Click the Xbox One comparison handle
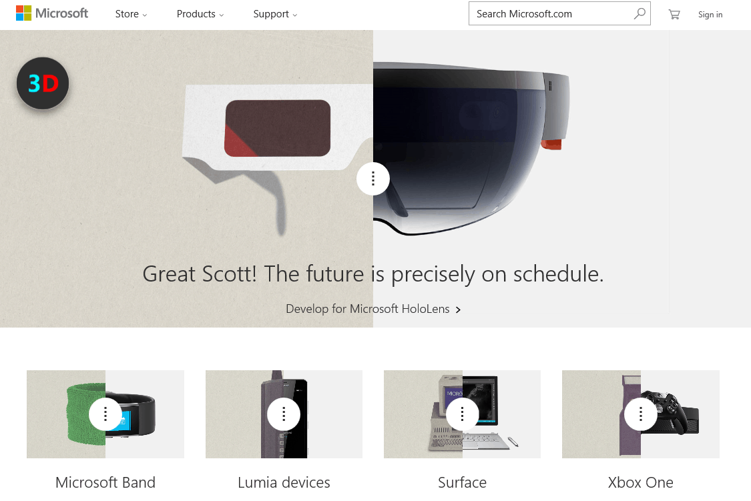The width and height of the screenshot is (751, 501). click(641, 414)
